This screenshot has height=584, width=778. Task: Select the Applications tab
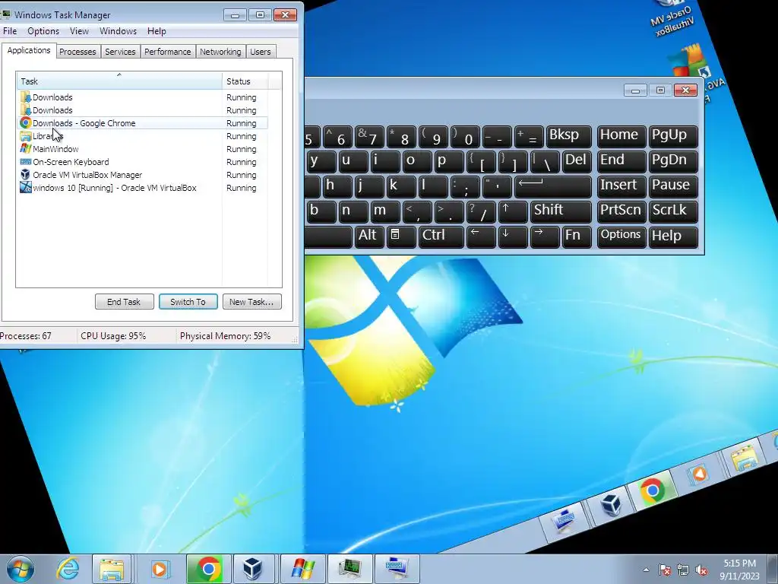(x=29, y=51)
